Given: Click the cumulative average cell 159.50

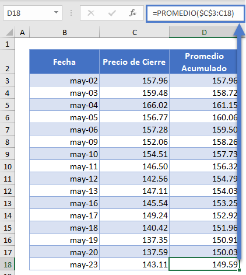Looking at the screenshot, I should [x=203, y=130].
